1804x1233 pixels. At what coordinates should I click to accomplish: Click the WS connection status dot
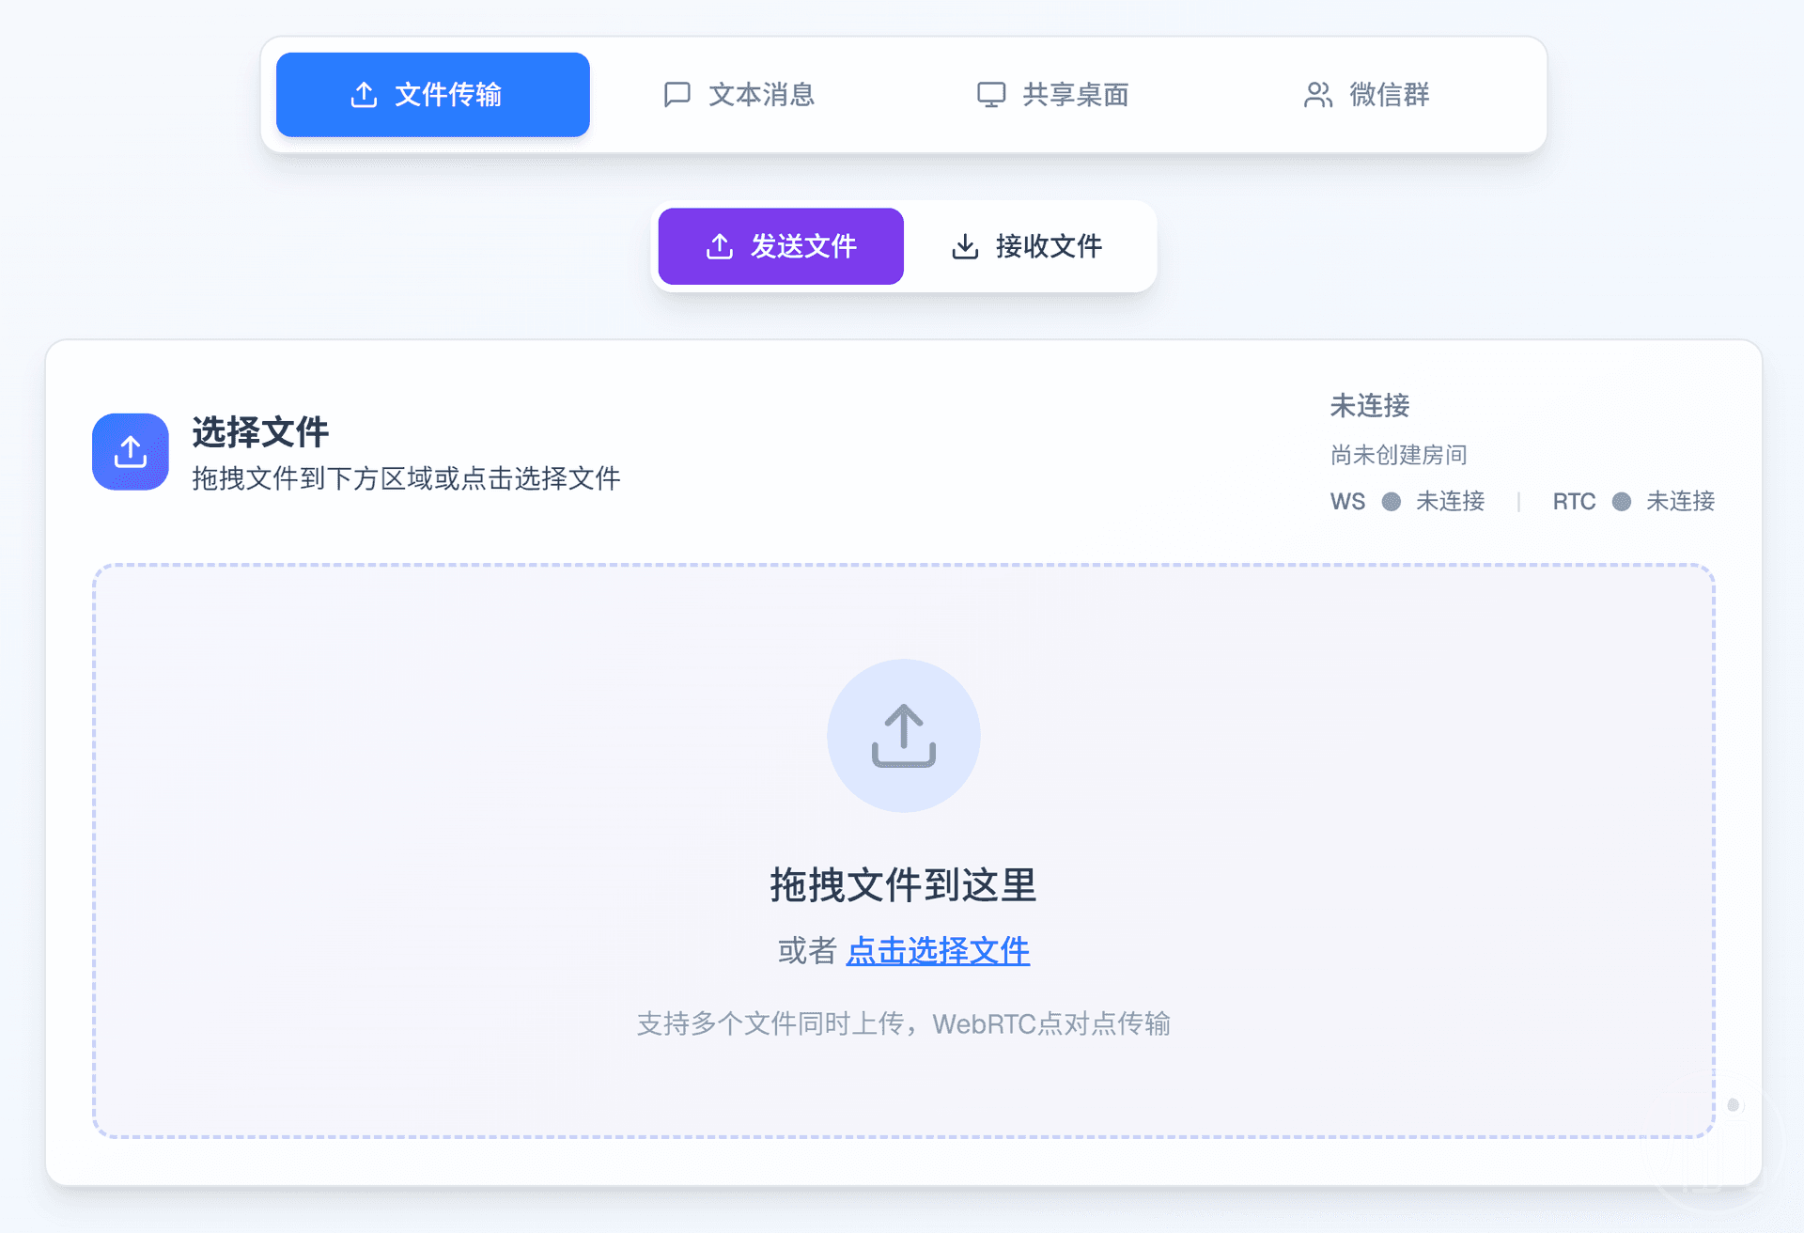[1392, 502]
